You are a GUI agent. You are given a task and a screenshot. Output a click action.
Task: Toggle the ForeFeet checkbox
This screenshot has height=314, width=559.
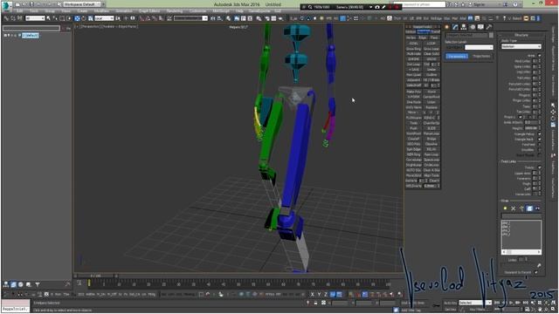tap(539, 145)
